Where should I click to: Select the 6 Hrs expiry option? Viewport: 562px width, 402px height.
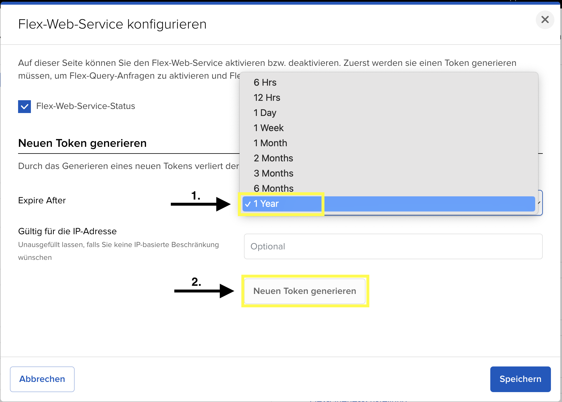tap(265, 82)
